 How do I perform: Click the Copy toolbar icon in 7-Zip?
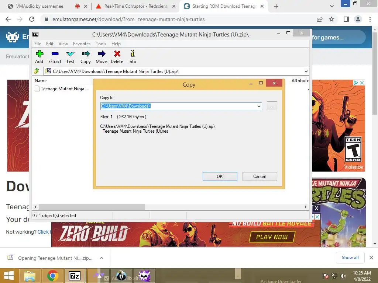(86, 57)
